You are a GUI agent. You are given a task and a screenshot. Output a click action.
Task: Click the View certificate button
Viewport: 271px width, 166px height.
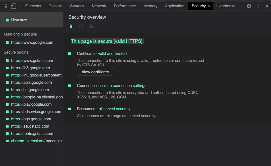[x=95, y=72]
